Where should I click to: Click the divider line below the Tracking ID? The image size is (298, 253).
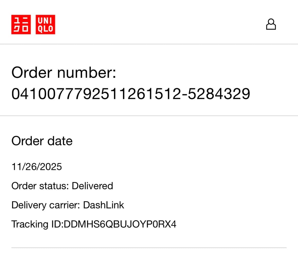149,248
